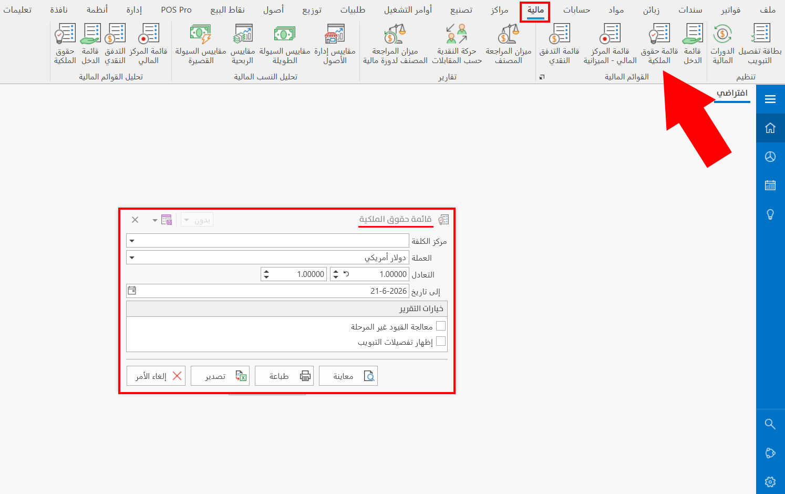Click the plugin icon above the settings gear
The height and width of the screenshot is (494, 785).
(770, 453)
